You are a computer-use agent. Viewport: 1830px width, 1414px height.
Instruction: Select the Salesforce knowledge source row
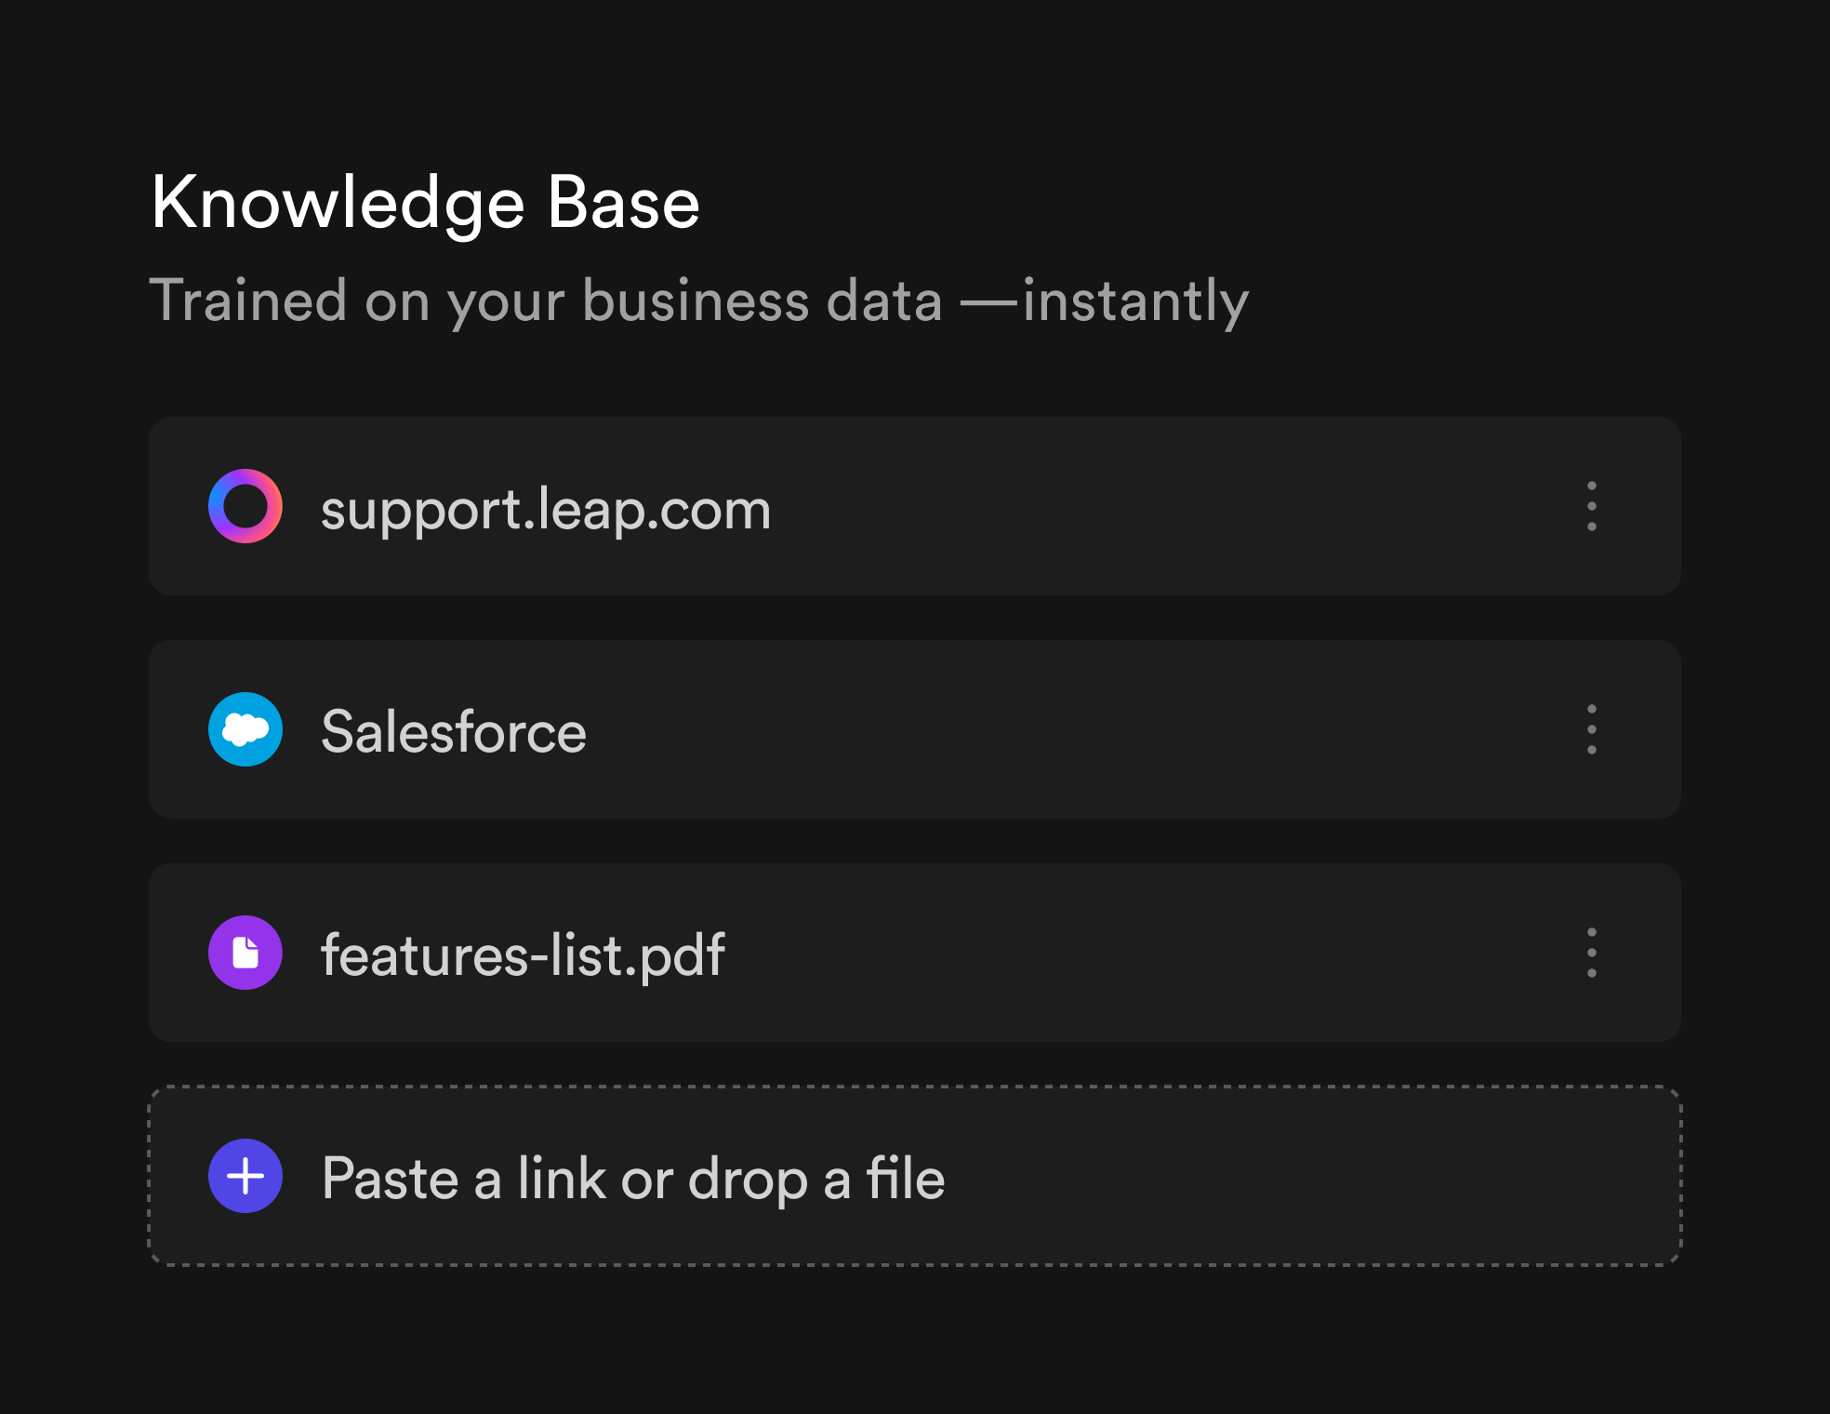pyautogui.click(x=915, y=729)
